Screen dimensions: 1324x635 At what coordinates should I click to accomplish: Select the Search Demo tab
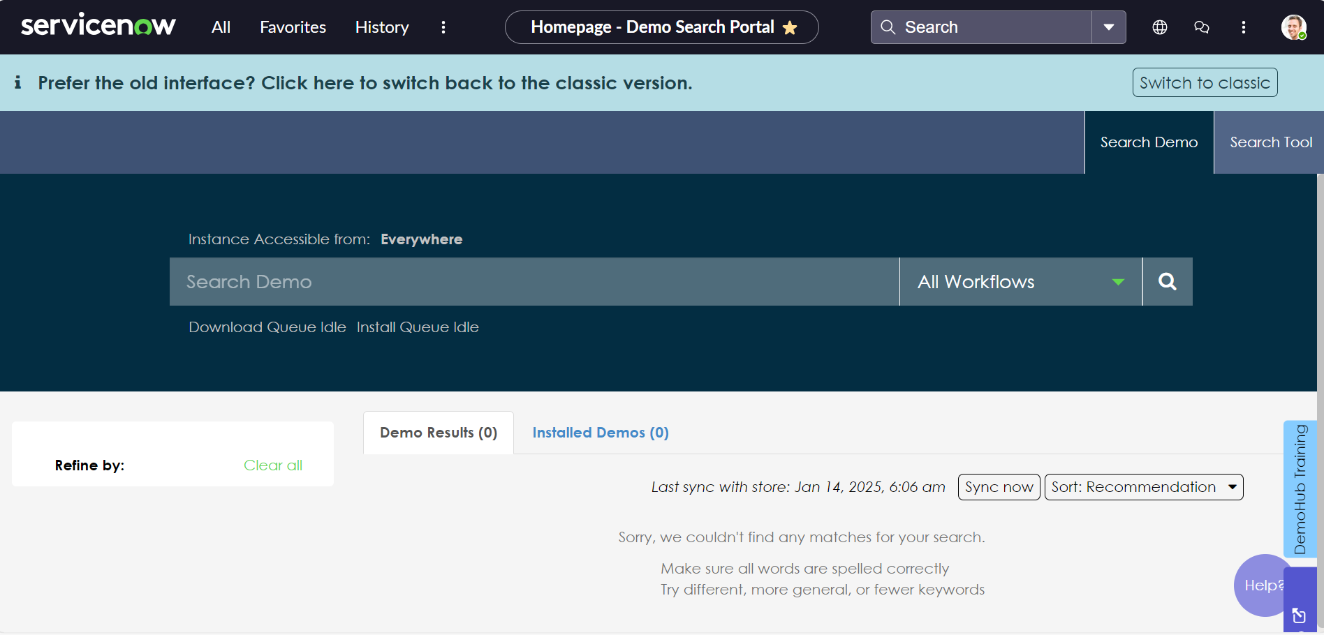pyautogui.click(x=1149, y=142)
